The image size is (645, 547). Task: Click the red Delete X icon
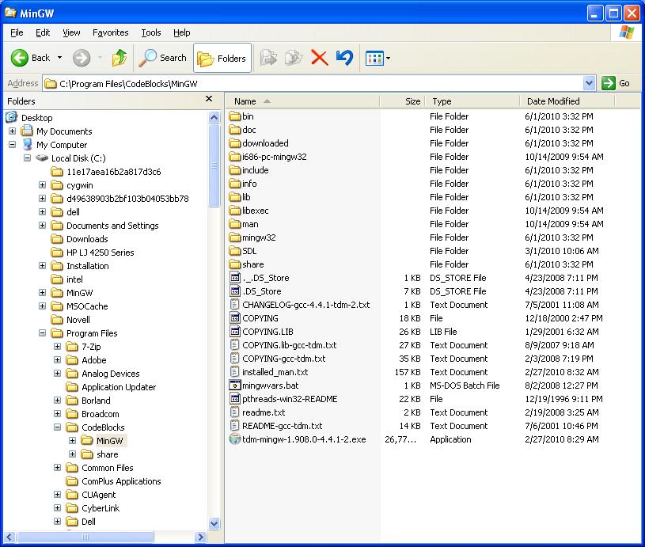[x=319, y=58]
